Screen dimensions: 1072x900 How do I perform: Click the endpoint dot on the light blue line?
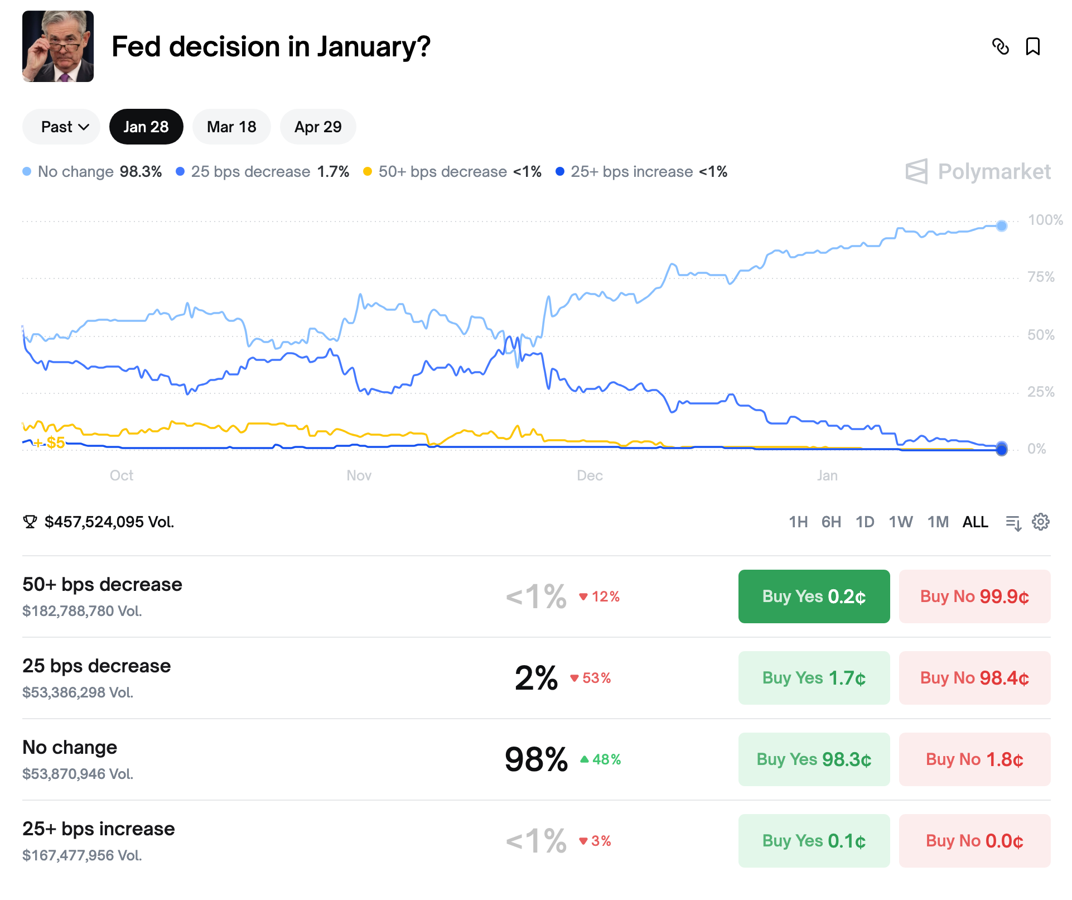(1002, 227)
